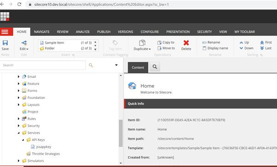Click the browser address bar URL
This screenshot has height=167, width=277.
101,5
